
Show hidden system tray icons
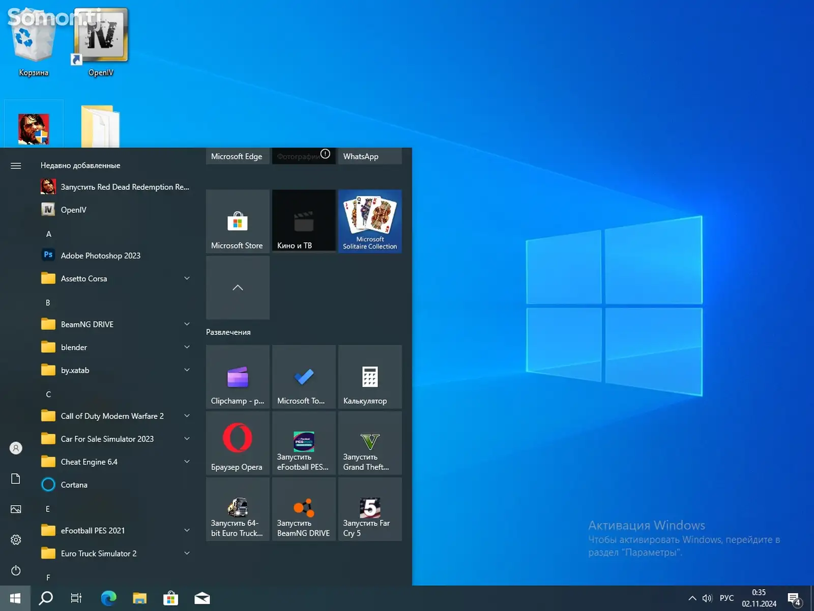[x=692, y=598]
